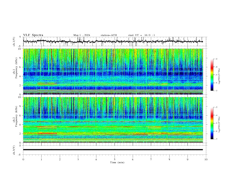Click "10" on ch.2 frequency axis
232x179 pixels.
(20, 97)
